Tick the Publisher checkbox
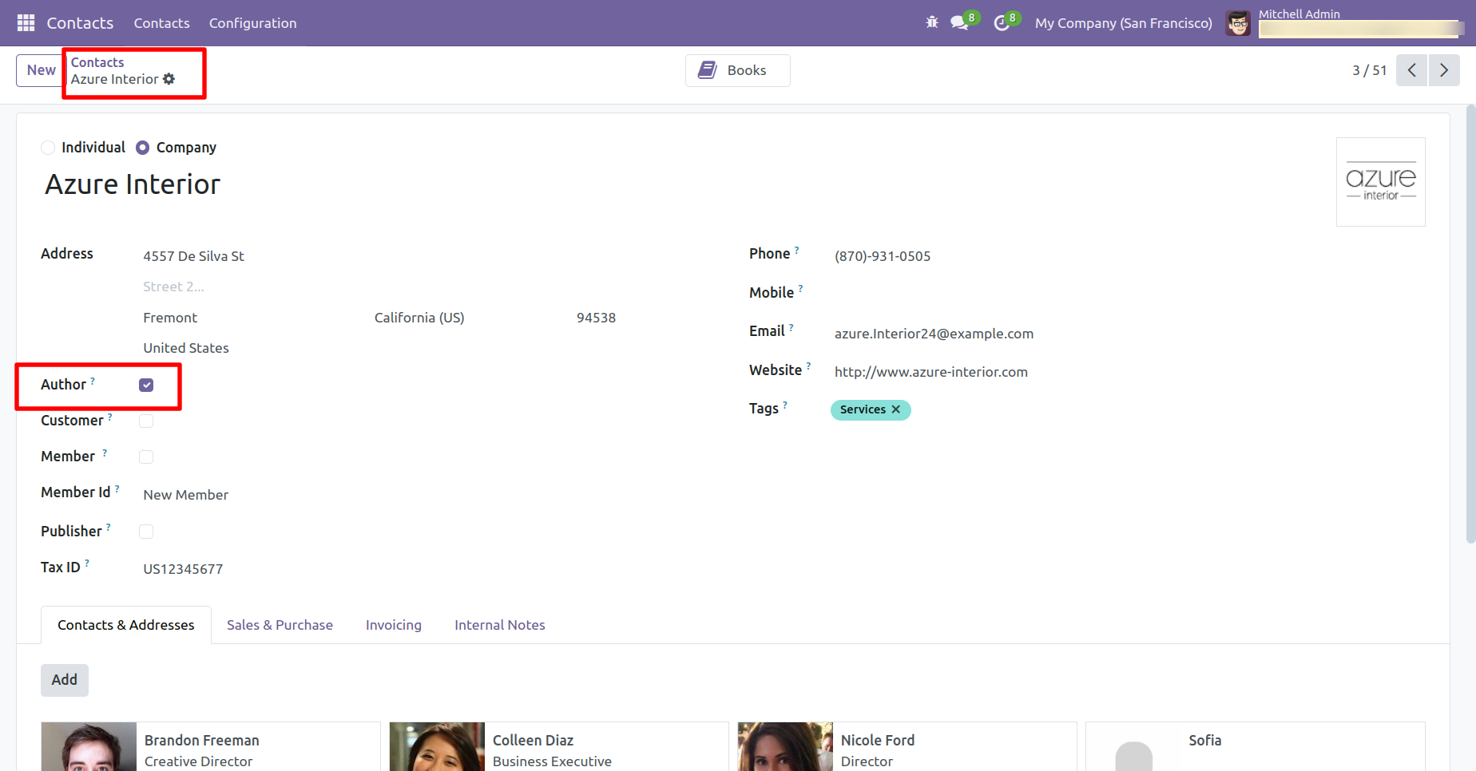This screenshot has width=1476, height=771. tap(146, 532)
